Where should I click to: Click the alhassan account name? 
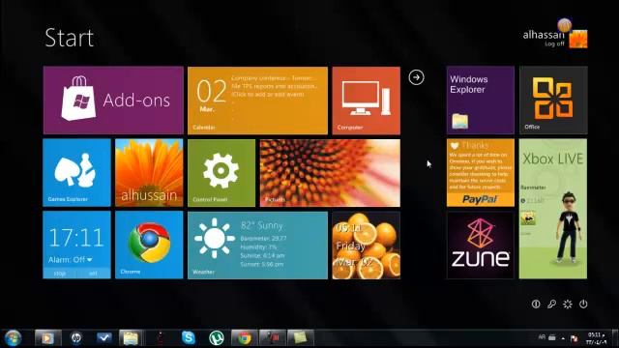point(544,35)
